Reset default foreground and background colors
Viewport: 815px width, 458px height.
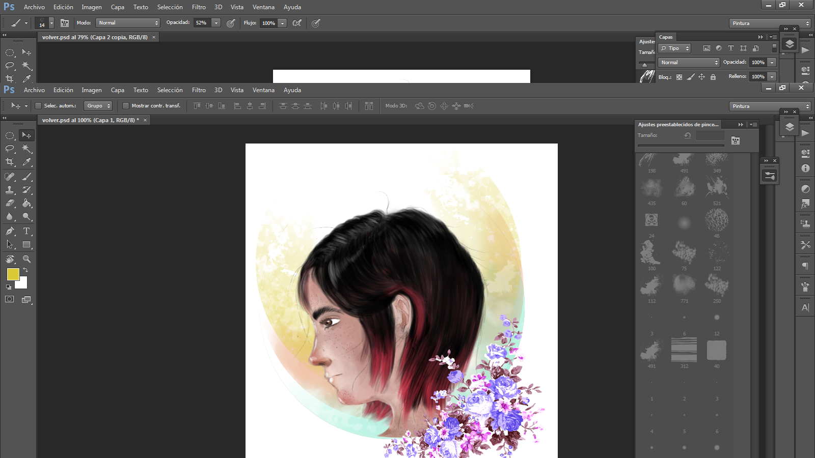click(9, 287)
